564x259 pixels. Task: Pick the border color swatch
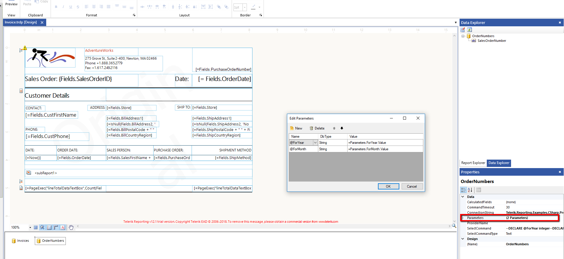(253, 7)
